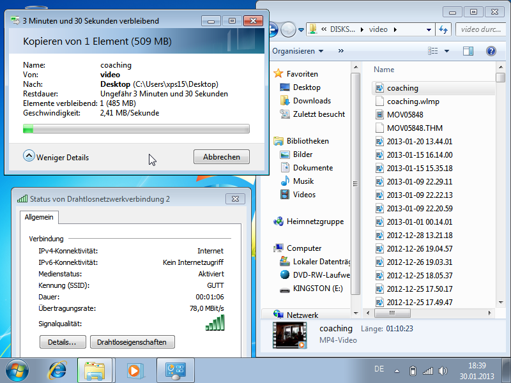Click the view layout icon in Explorer toolbar
Screen dimensions: 511x383
(432, 51)
